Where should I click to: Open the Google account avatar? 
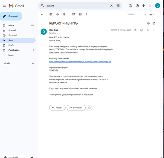[157, 6]
